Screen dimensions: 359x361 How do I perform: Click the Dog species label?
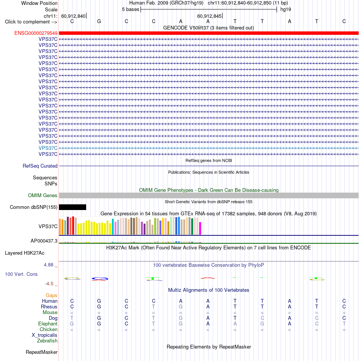53,318
